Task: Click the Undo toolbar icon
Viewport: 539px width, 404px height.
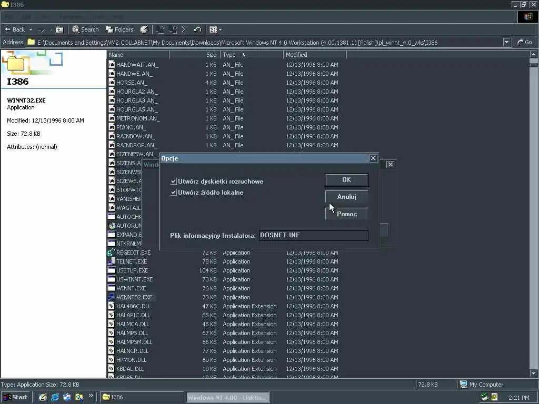Action: pyautogui.click(x=197, y=30)
